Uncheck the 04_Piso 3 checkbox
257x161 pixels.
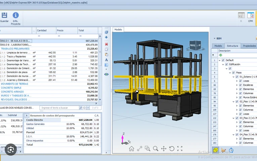(237, 134)
